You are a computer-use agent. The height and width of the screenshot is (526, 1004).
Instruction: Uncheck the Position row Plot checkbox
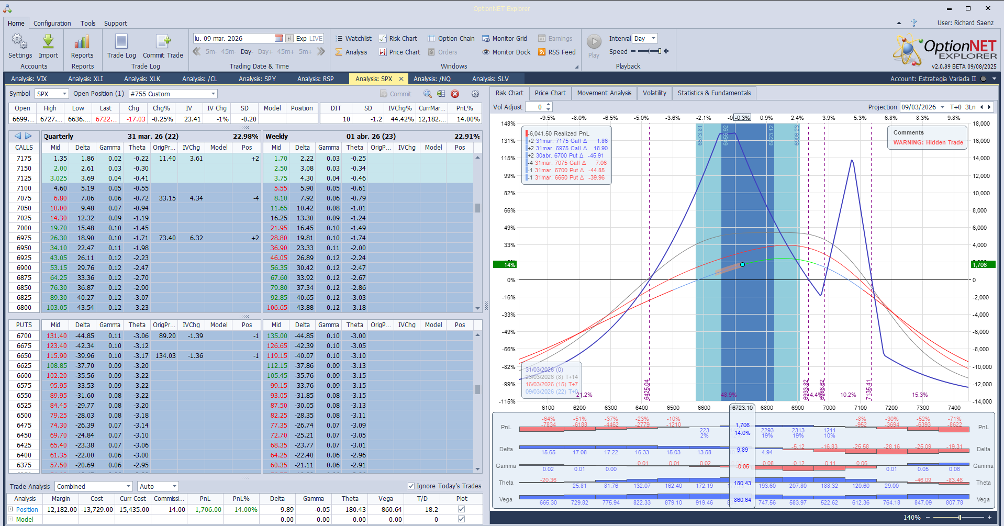tap(461, 509)
